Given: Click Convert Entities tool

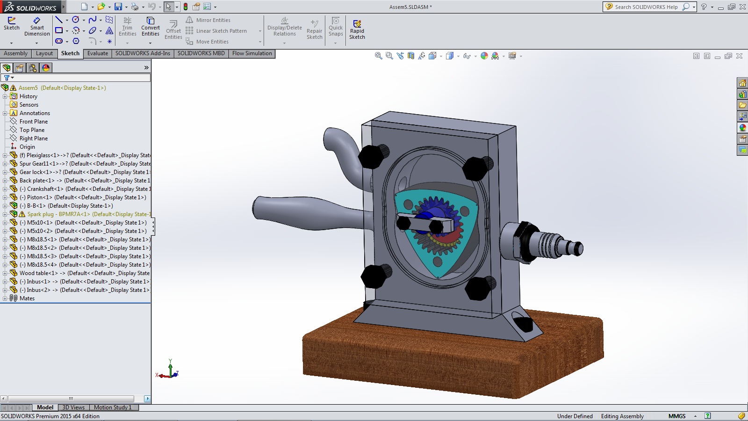Looking at the screenshot, I should (151, 27).
